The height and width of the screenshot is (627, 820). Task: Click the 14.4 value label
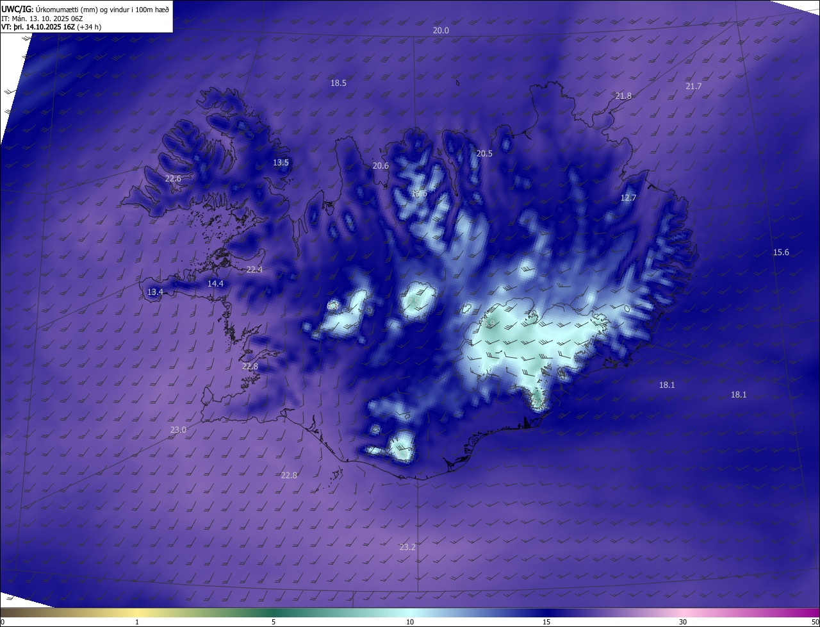pos(215,284)
